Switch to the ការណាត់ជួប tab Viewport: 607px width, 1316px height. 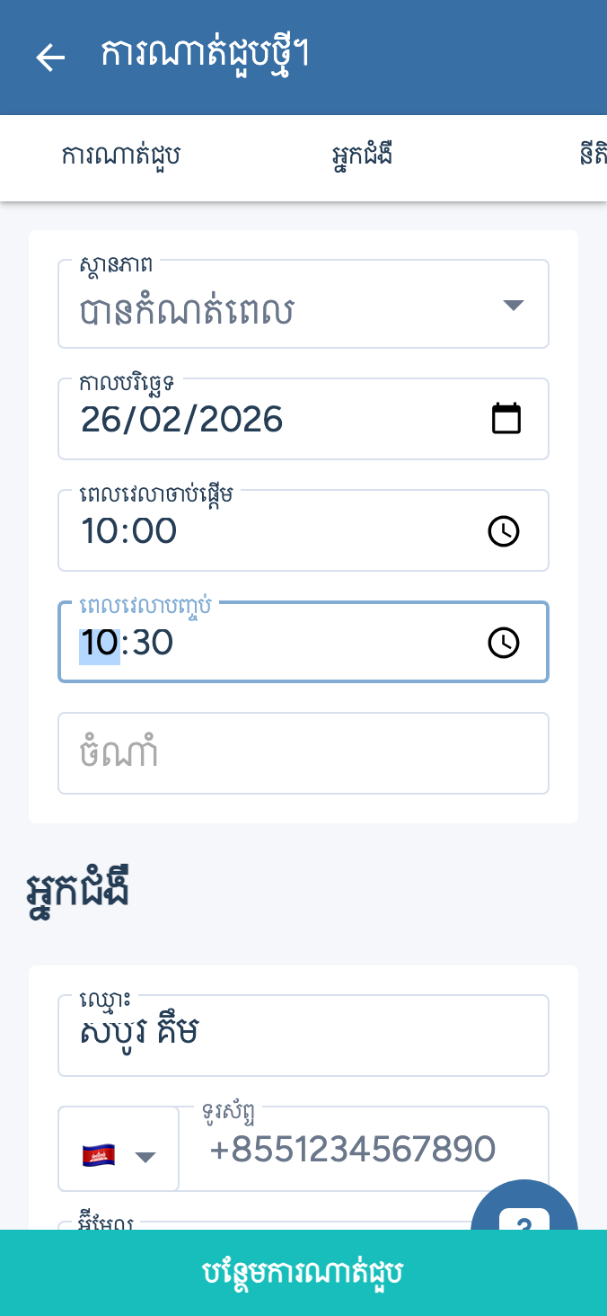click(121, 156)
